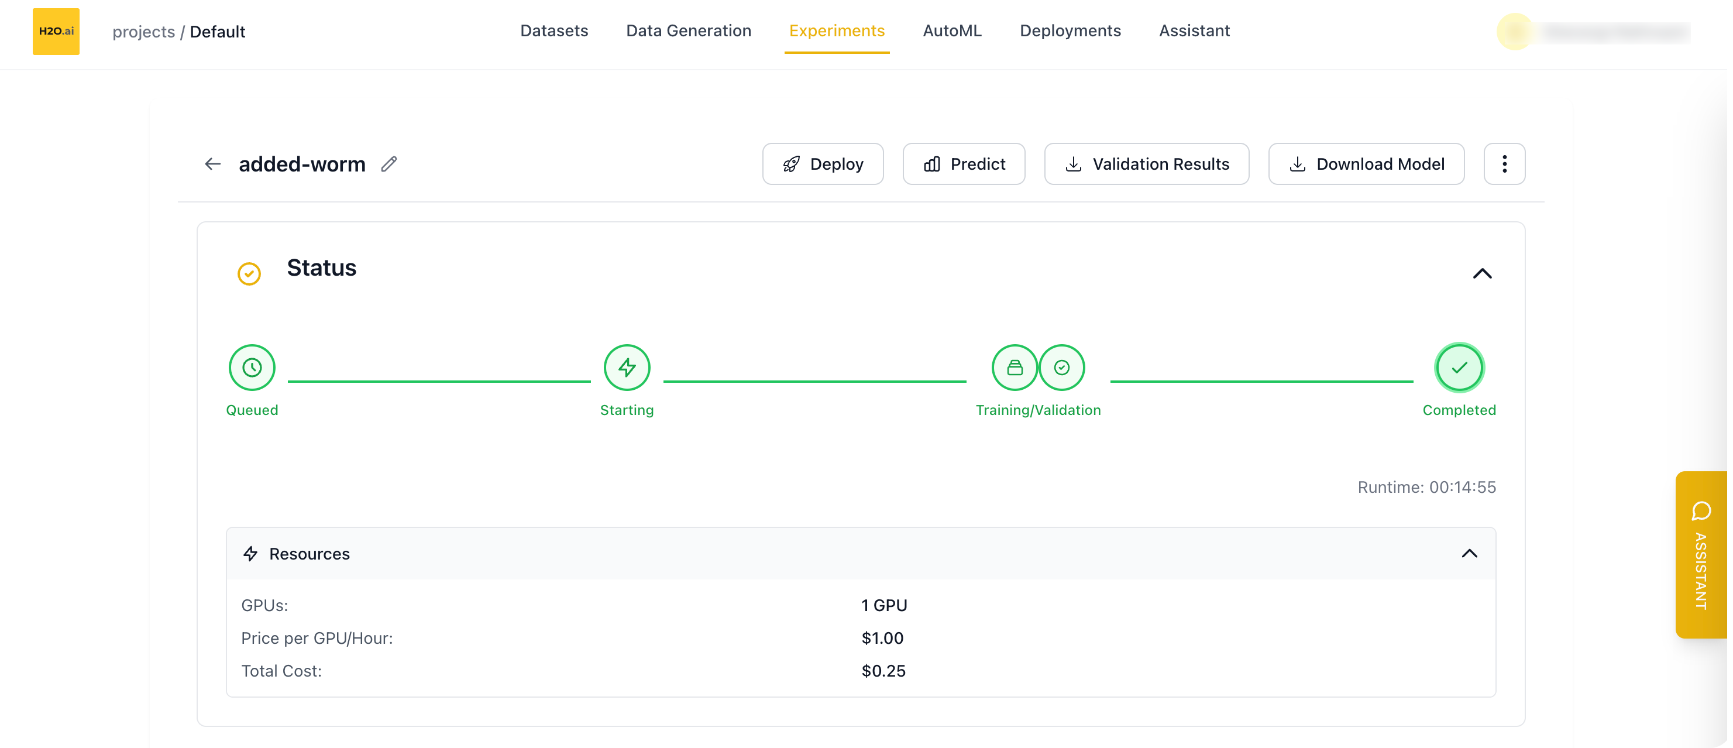Click the Completed checkmark step icon
The height and width of the screenshot is (748, 1733).
tap(1459, 368)
